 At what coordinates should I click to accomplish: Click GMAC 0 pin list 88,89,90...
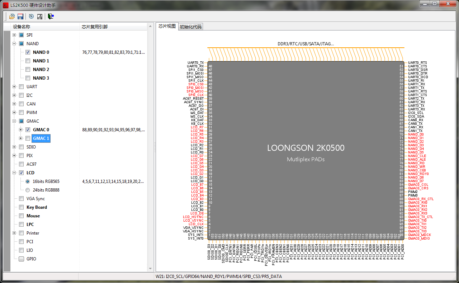coord(114,130)
